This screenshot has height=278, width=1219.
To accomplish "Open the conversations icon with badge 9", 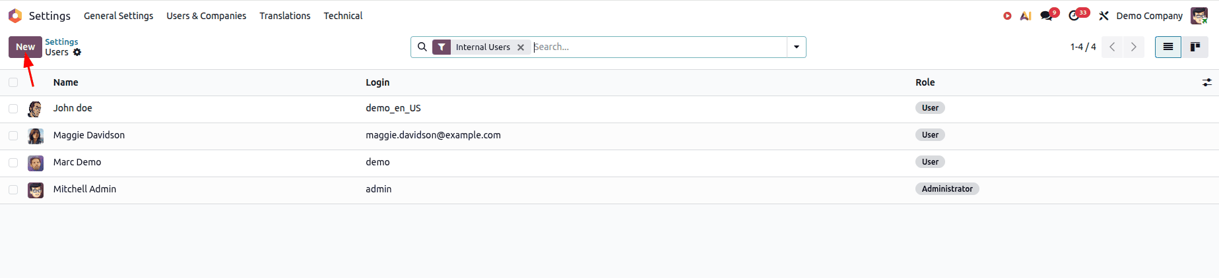I will (x=1049, y=15).
